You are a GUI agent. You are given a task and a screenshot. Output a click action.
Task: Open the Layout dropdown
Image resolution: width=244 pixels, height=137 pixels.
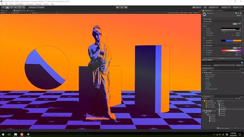pyautogui.click(x=237, y=7)
